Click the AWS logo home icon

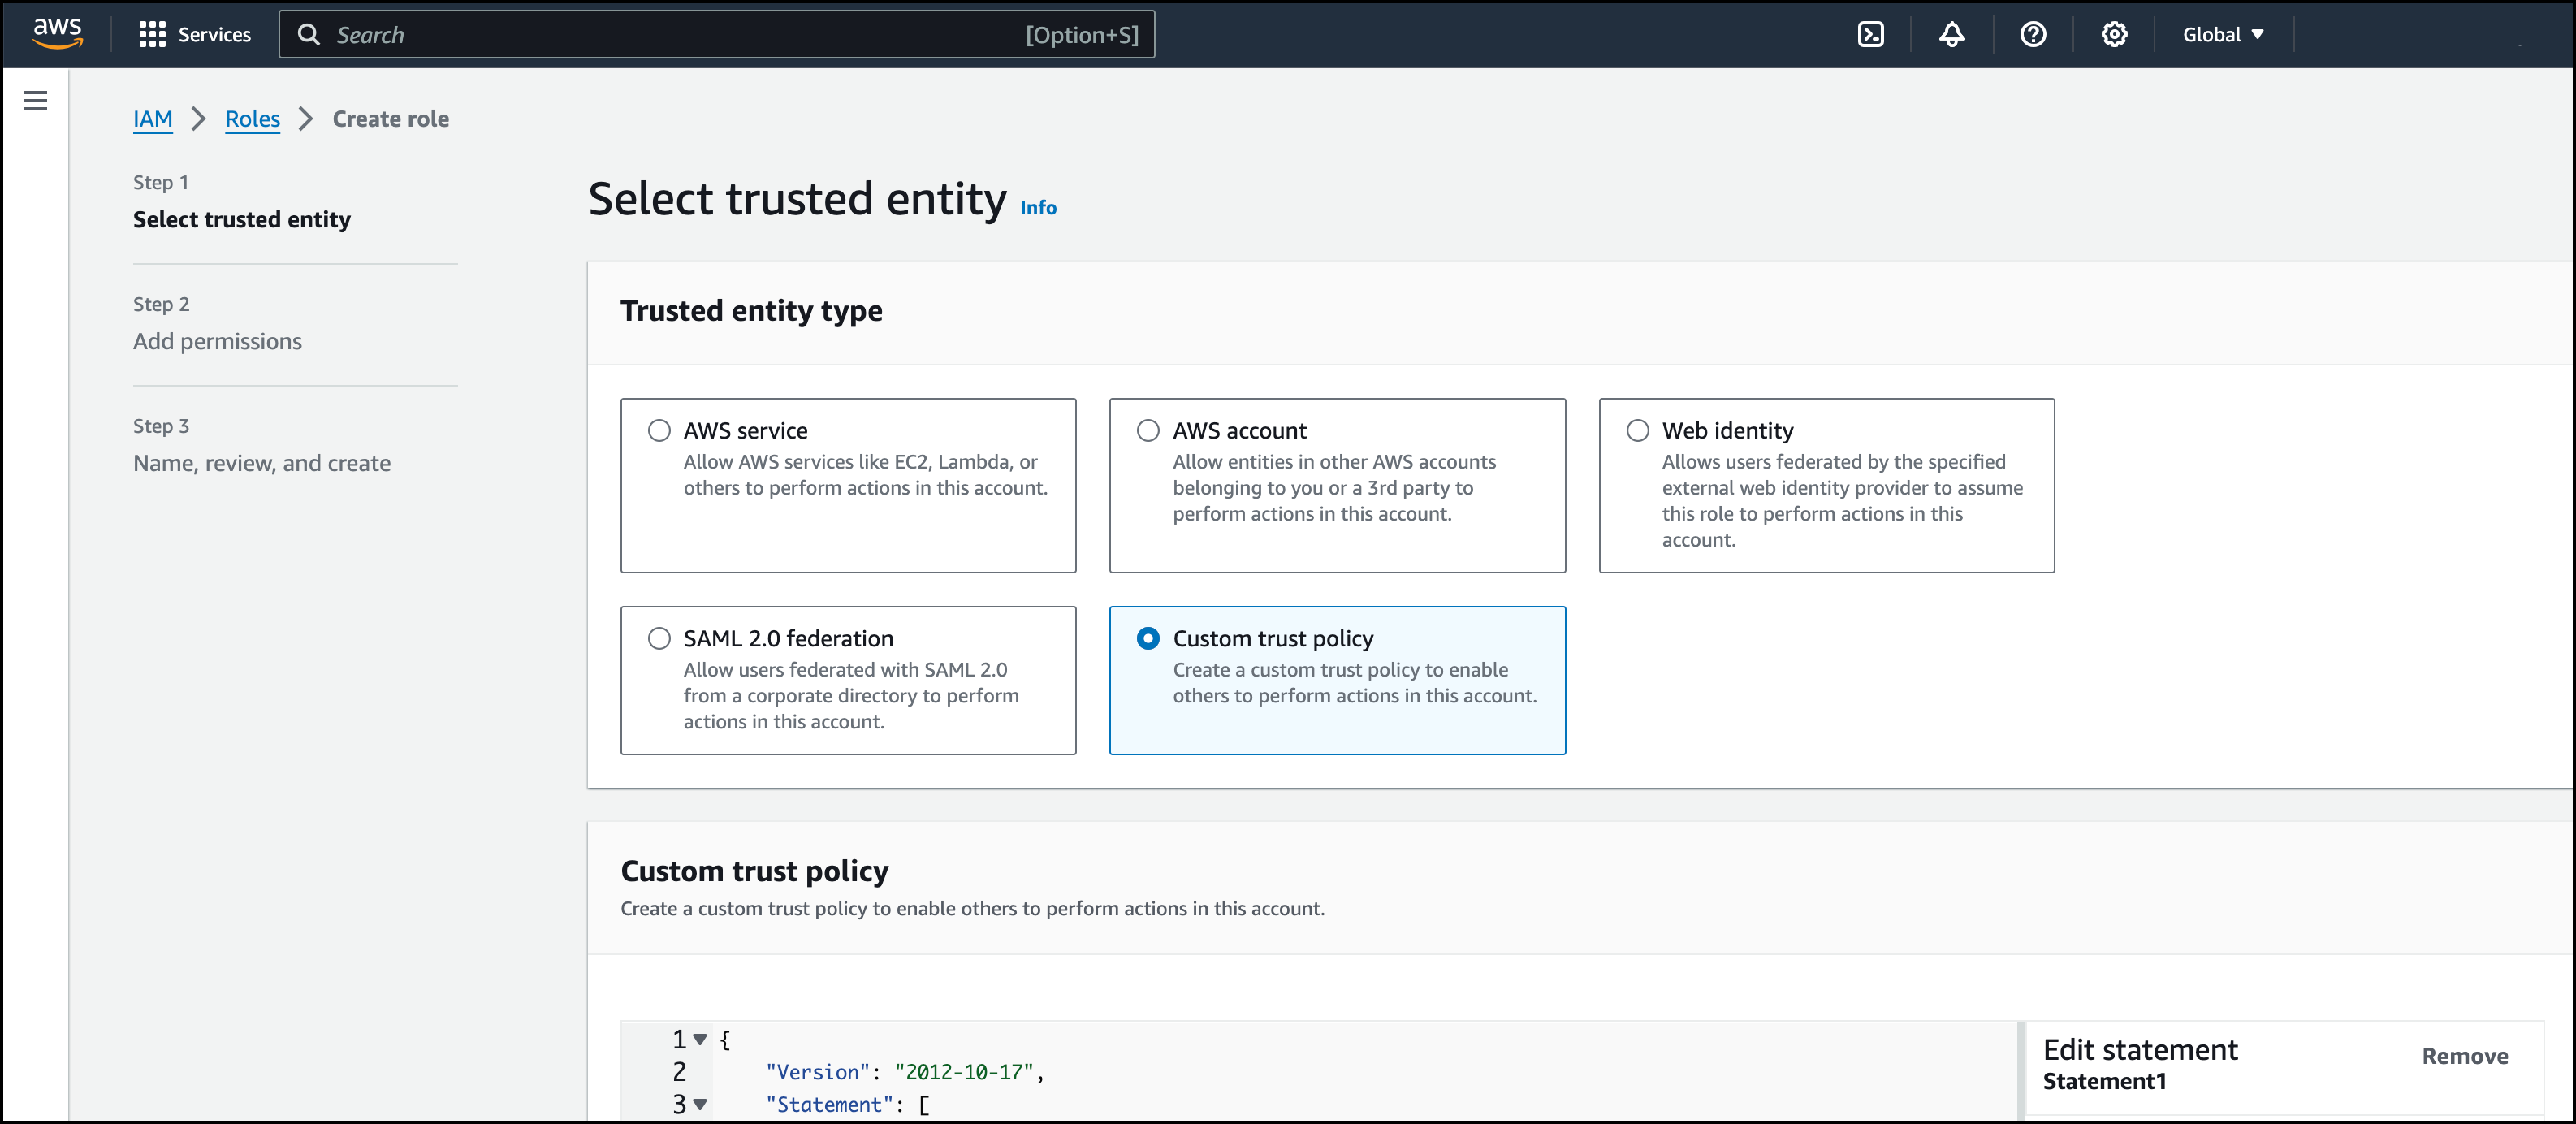click(57, 33)
